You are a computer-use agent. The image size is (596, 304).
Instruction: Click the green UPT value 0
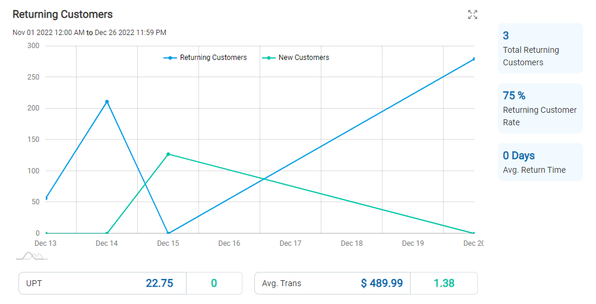(214, 283)
